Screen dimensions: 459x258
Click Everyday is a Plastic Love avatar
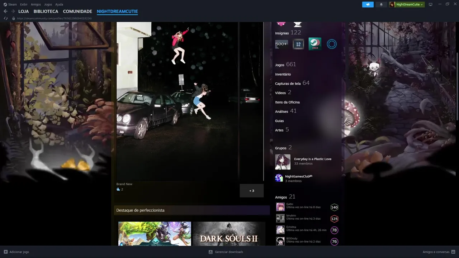pos(283,162)
